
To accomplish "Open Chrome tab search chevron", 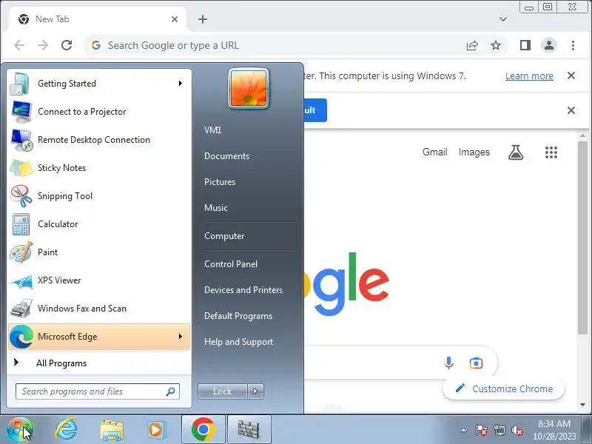I will pyautogui.click(x=503, y=19).
